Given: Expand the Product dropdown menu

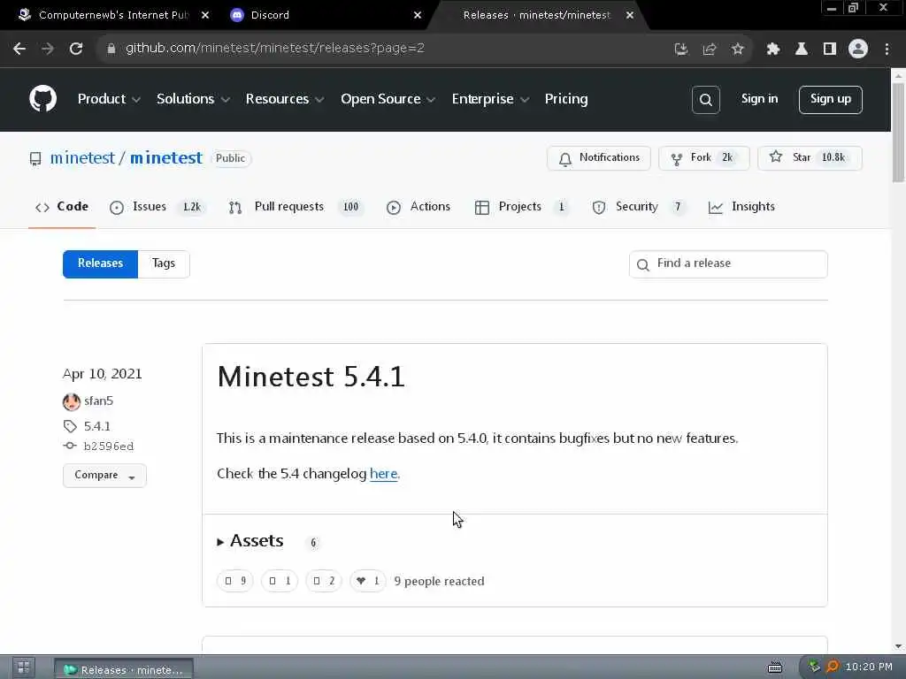Looking at the screenshot, I should point(109,99).
